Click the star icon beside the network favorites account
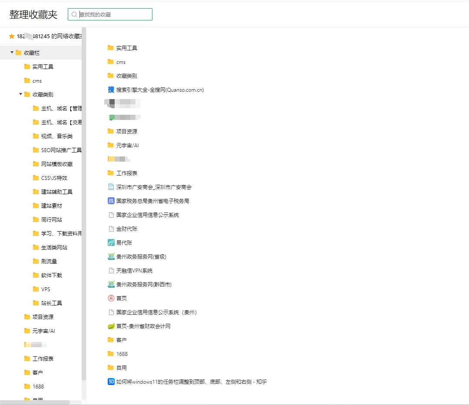The image size is (469, 405). [x=12, y=36]
